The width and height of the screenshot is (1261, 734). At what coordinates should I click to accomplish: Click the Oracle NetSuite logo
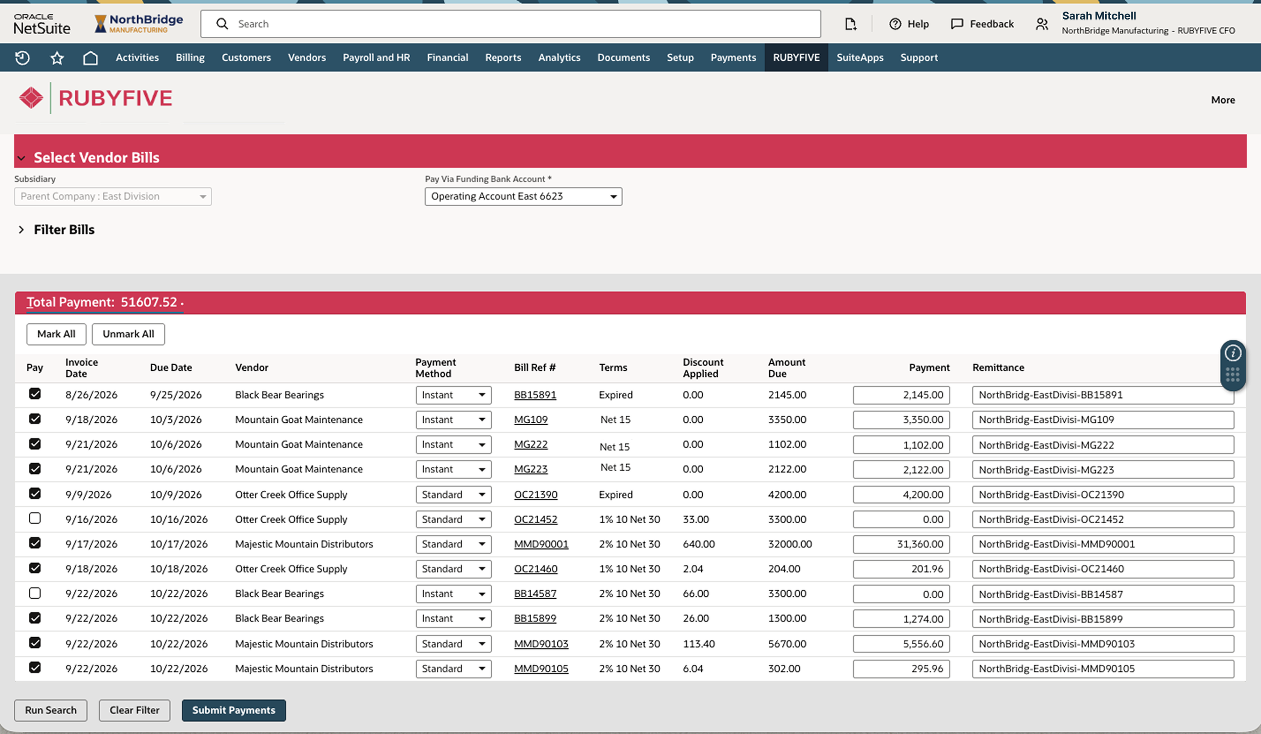tap(42, 24)
